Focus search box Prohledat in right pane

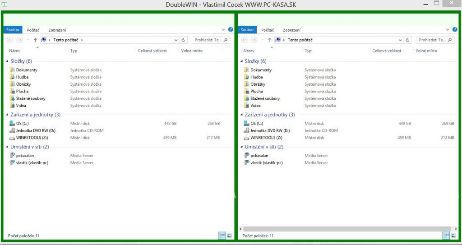(x=435, y=40)
